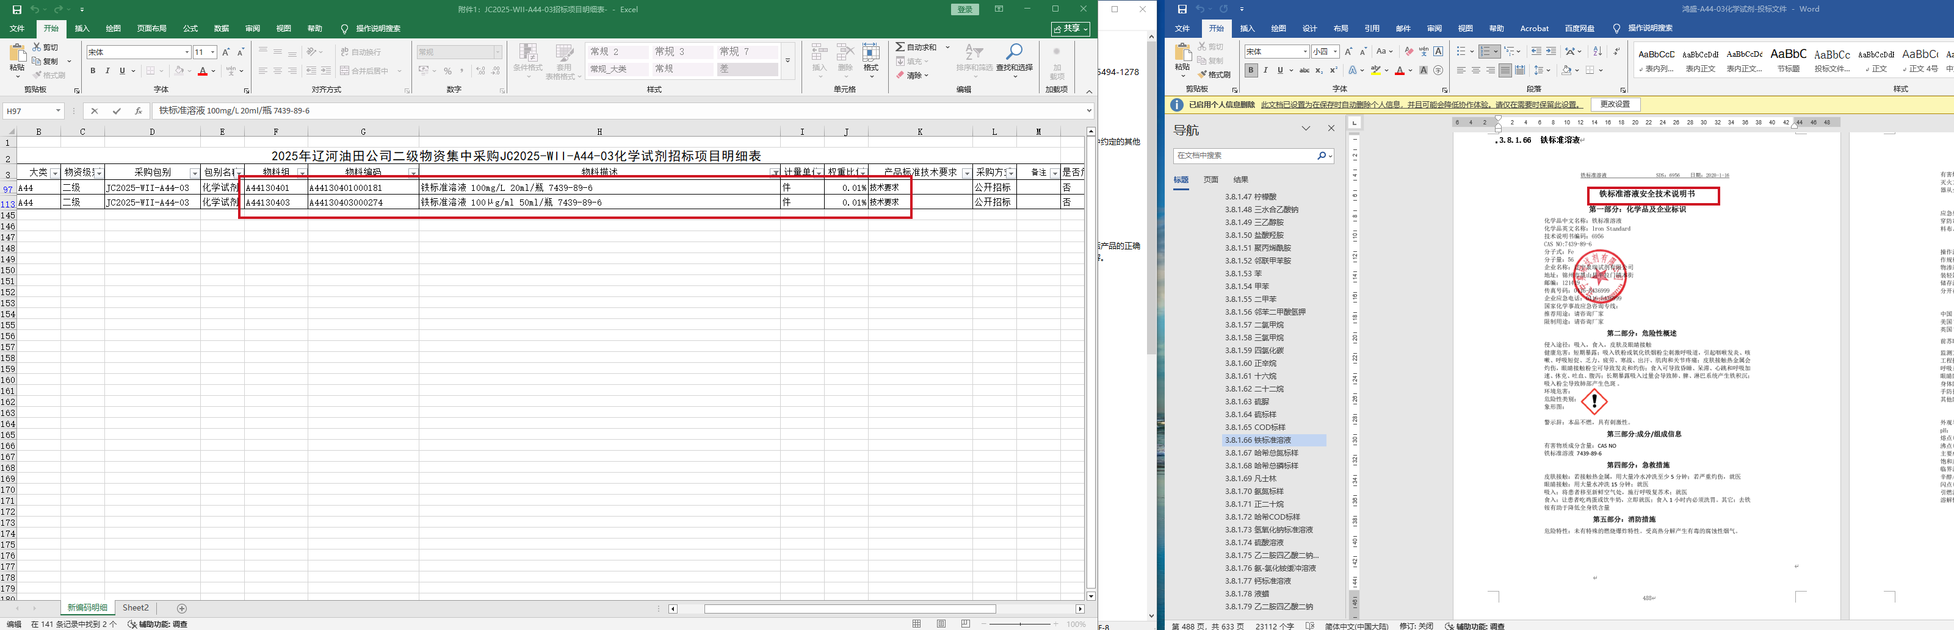Clear all formatting in Word font group

click(x=1409, y=52)
